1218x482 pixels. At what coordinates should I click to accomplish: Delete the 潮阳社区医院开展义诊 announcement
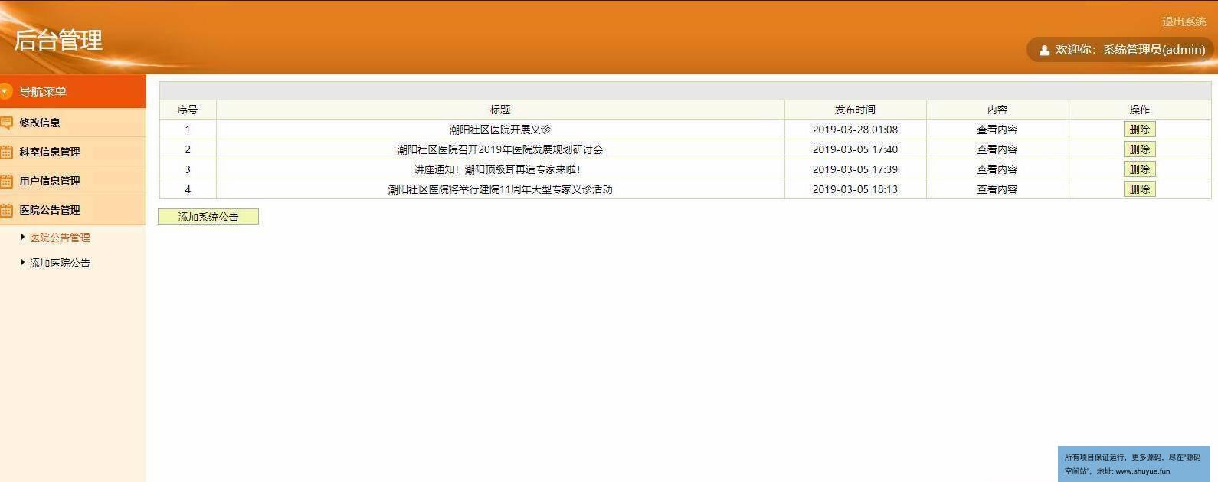[x=1139, y=130]
